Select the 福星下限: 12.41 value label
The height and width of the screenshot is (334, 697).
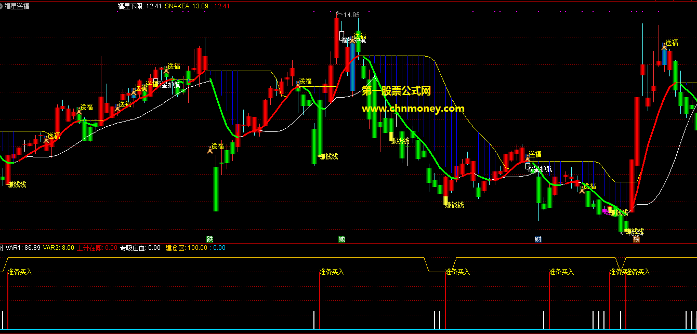[139, 6]
